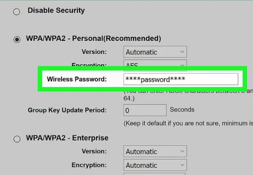Expand Encryption dropdown in Enterprise section

point(155,165)
